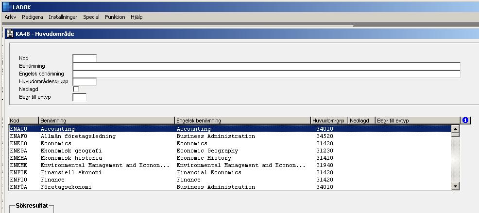Select the ENAFÖ Allmän företagsledning row
Viewport: 479px width, 213px height.
pos(230,136)
